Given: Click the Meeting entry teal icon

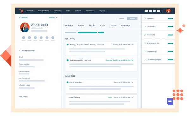Looking at the screenshot, I should (x=68, y=45).
